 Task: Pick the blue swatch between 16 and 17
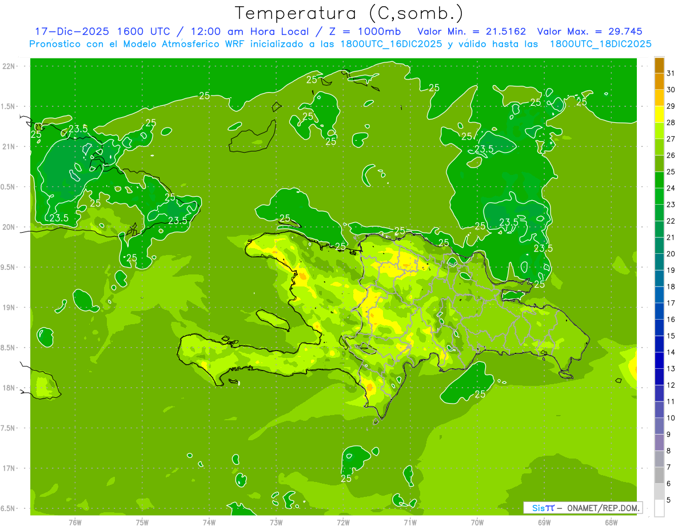point(659,312)
